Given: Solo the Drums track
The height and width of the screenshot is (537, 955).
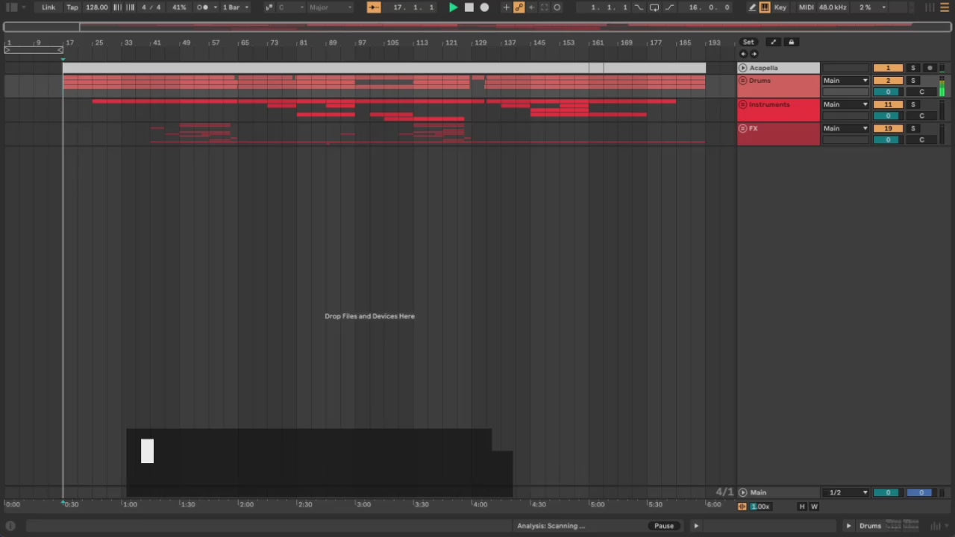Looking at the screenshot, I should tap(912, 81).
